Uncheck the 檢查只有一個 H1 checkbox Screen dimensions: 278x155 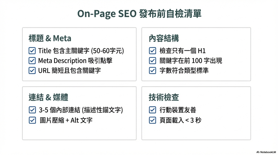pos(152,51)
